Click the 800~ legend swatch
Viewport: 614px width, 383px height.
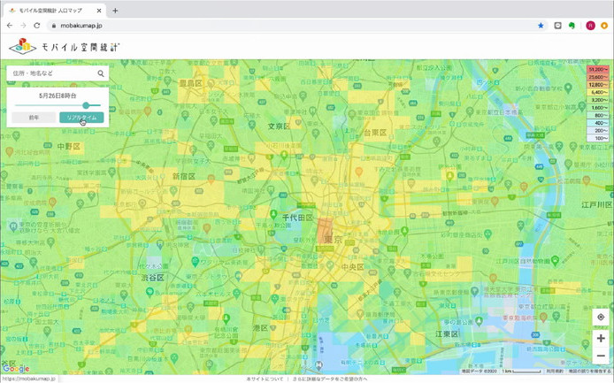click(x=597, y=116)
